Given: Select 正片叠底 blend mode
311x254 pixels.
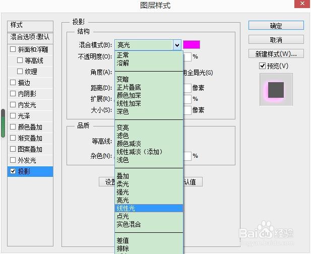Looking at the screenshot, I should (x=149, y=87).
